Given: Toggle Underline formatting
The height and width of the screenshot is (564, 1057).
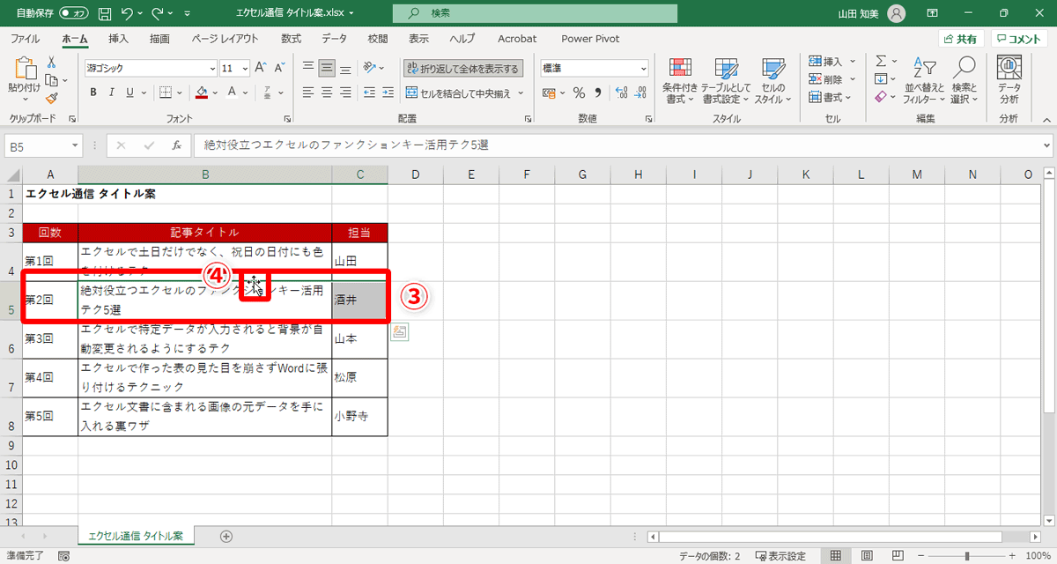Looking at the screenshot, I should pos(130,92).
